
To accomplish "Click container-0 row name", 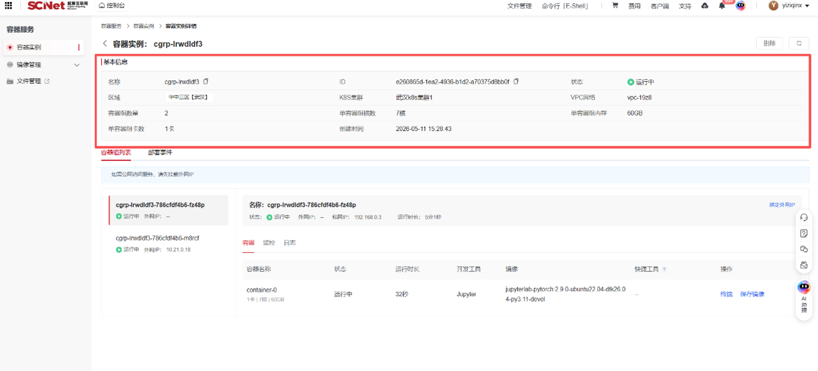I will pos(262,290).
